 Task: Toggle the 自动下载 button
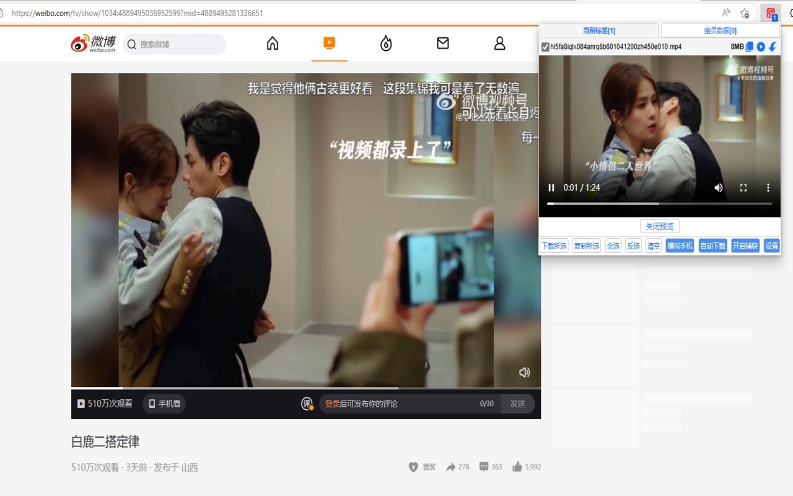[712, 246]
